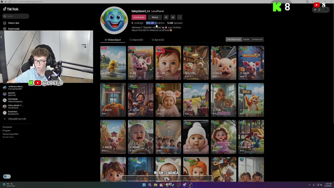The image size is (334, 188).
Task: Open the orange monster video 142.7K views
Action: (x=113, y=100)
